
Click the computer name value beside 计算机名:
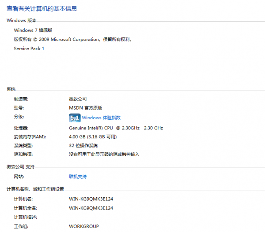tap(91, 199)
